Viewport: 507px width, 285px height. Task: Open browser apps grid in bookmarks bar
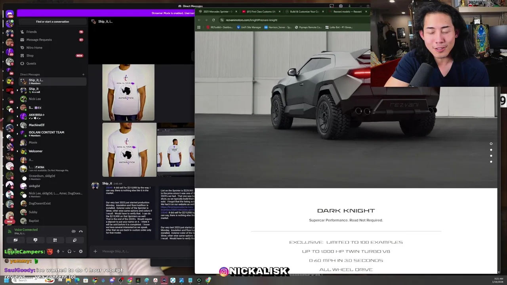[x=199, y=27]
